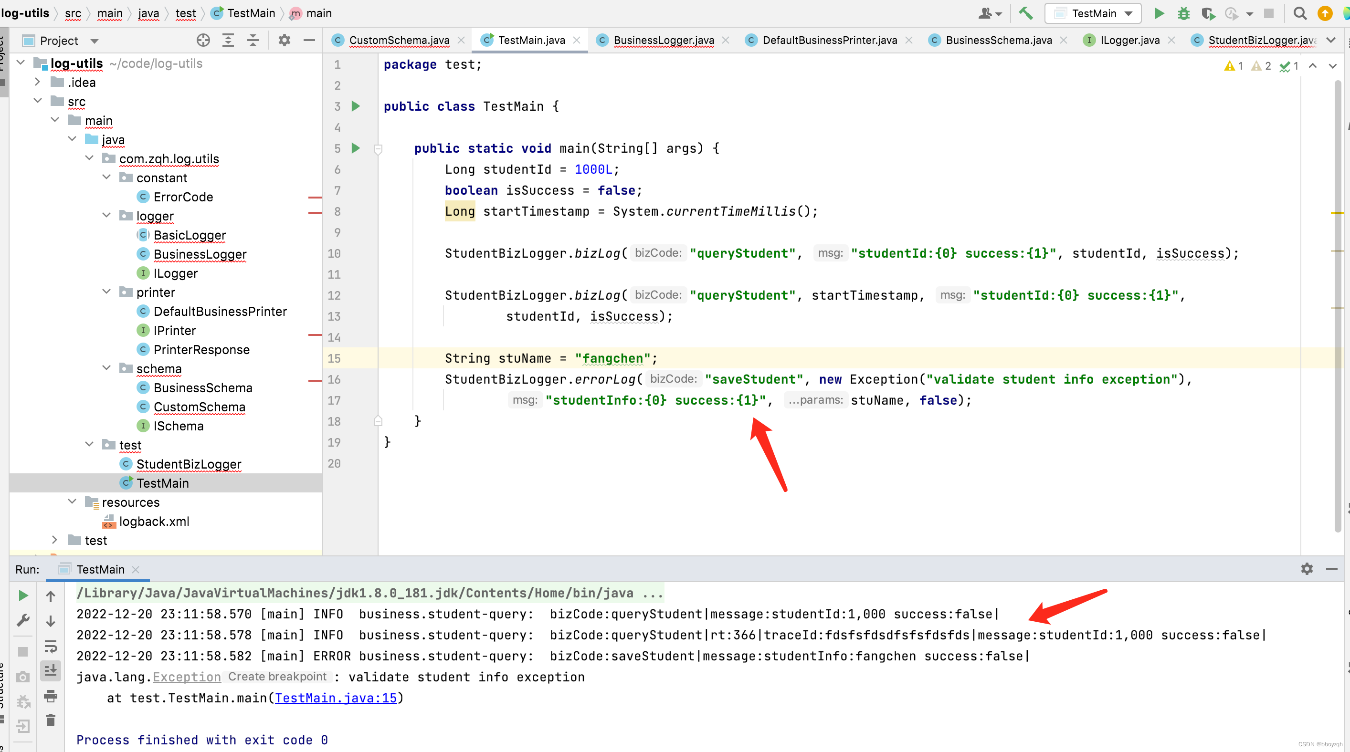Click the run gutter icon beside main method
The width and height of the screenshot is (1350, 752).
356,148
